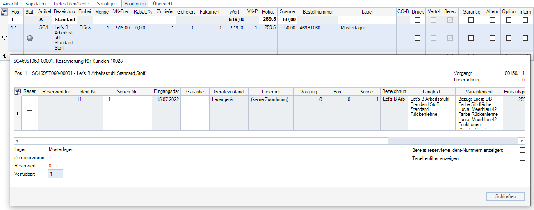Open Ident-Nr. link 11
The image size is (534, 210).
pyautogui.click(x=79, y=99)
